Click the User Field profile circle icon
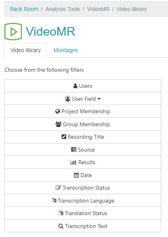 68,99
